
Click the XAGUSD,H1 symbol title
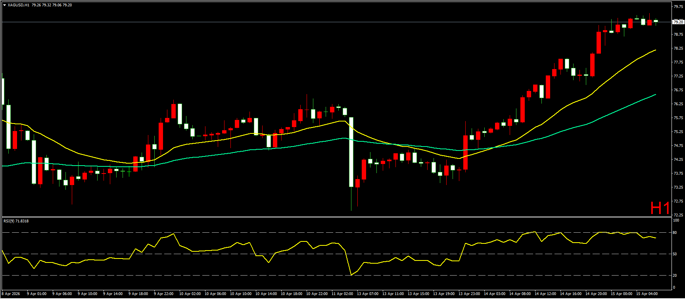click(x=18, y=5)
